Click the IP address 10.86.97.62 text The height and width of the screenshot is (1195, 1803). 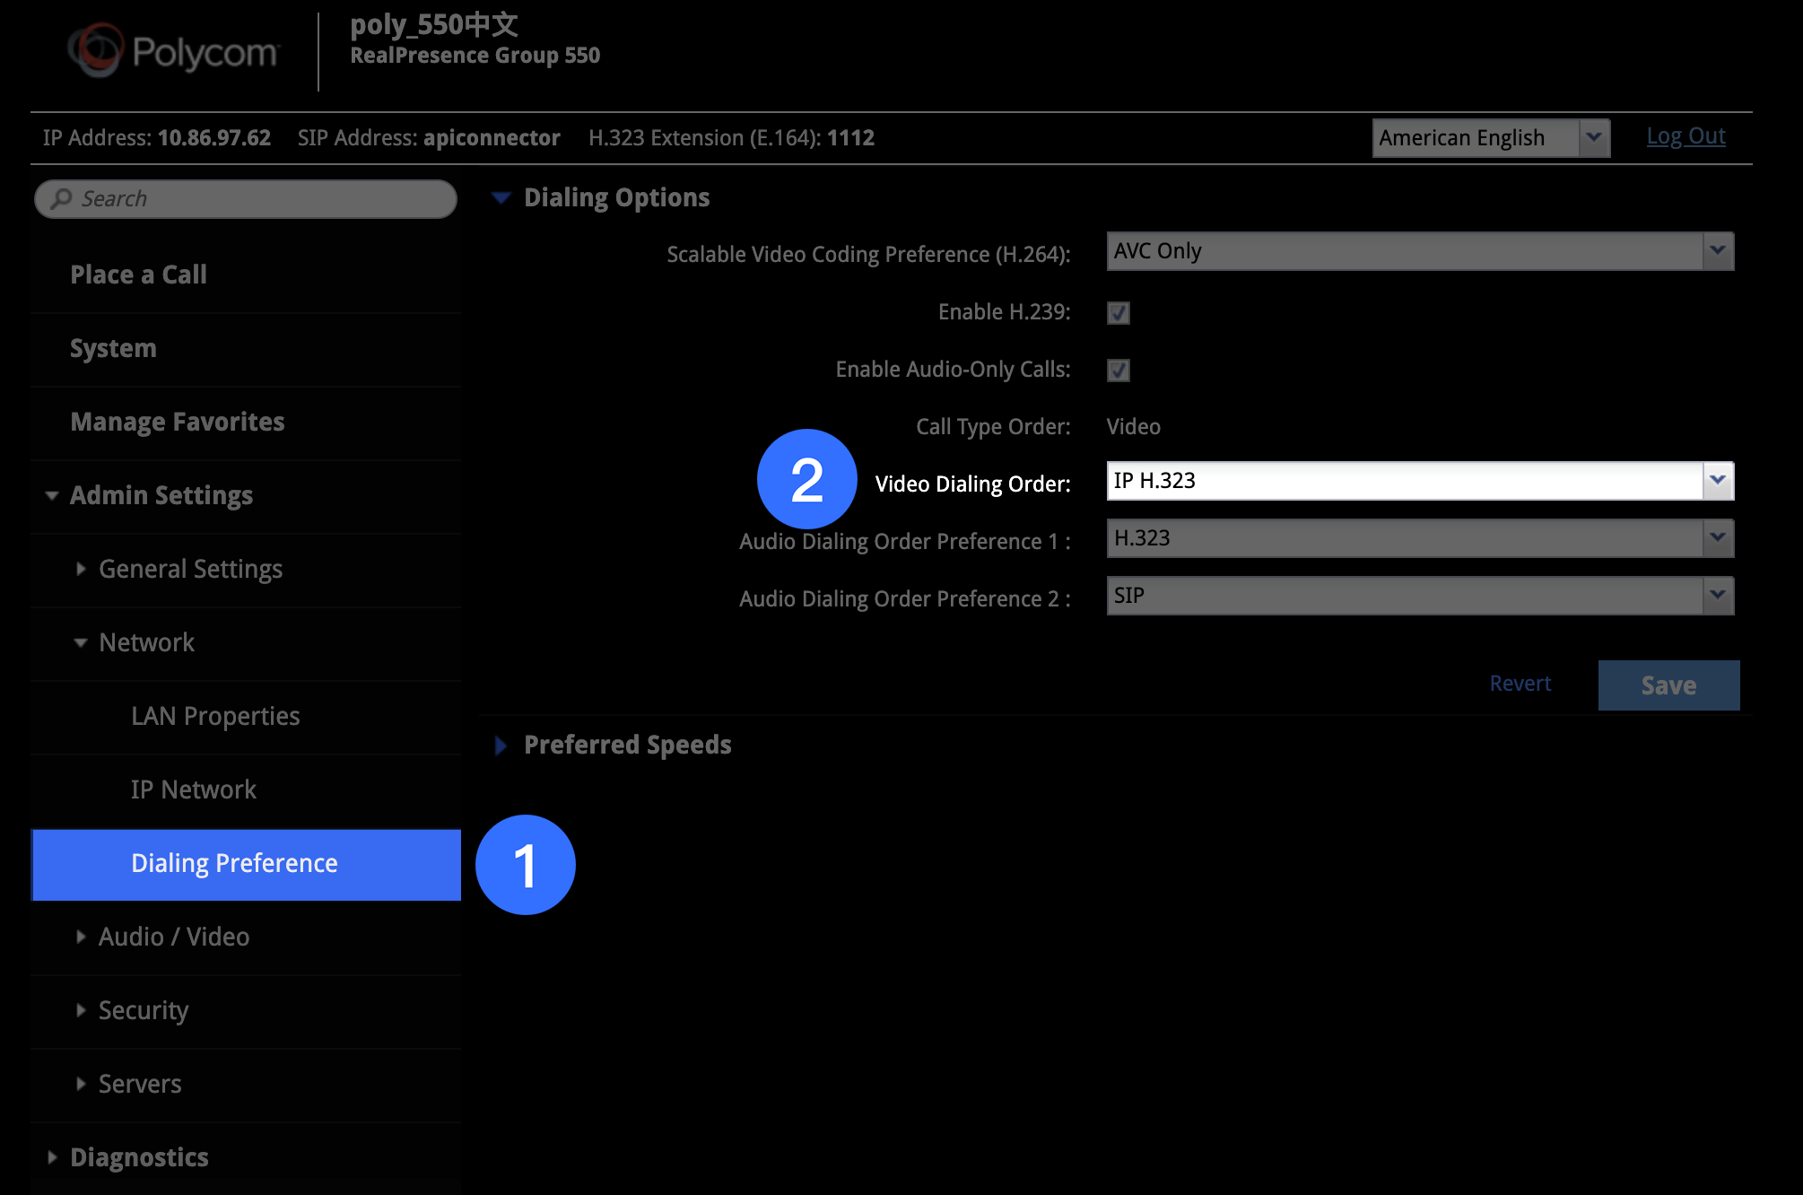click(214, 138)
